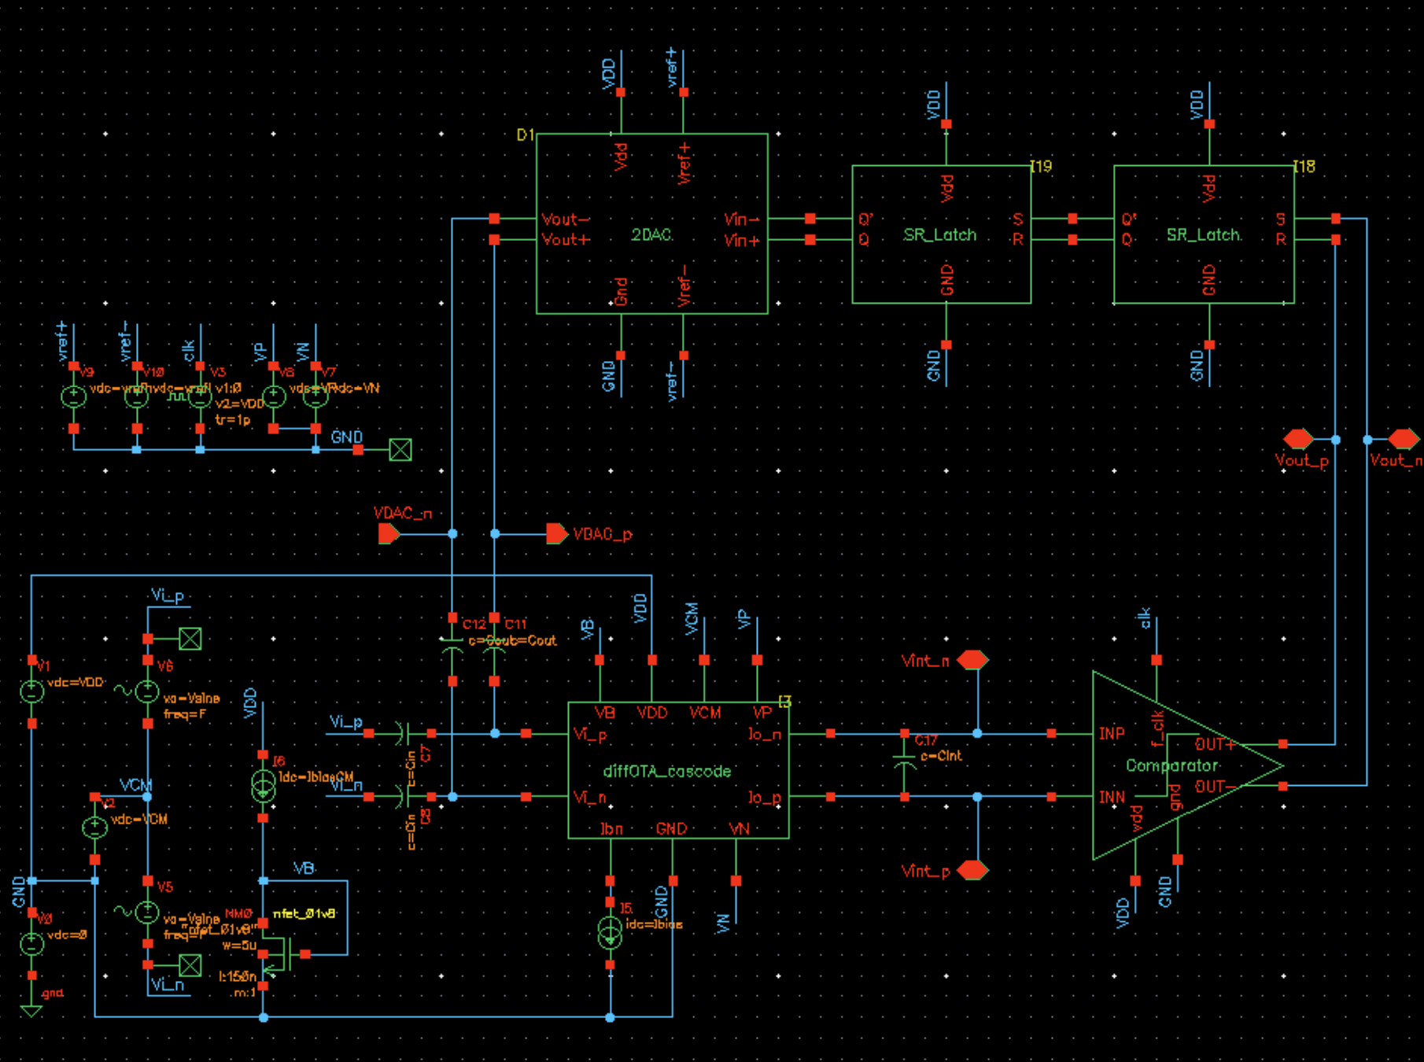
Task: Select voltage source V7 on VN net
Action: pos(315,397)
